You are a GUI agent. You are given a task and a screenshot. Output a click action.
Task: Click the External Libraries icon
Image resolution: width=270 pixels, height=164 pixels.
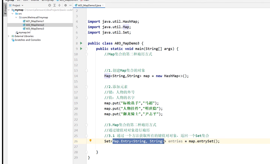coord(13,36)
